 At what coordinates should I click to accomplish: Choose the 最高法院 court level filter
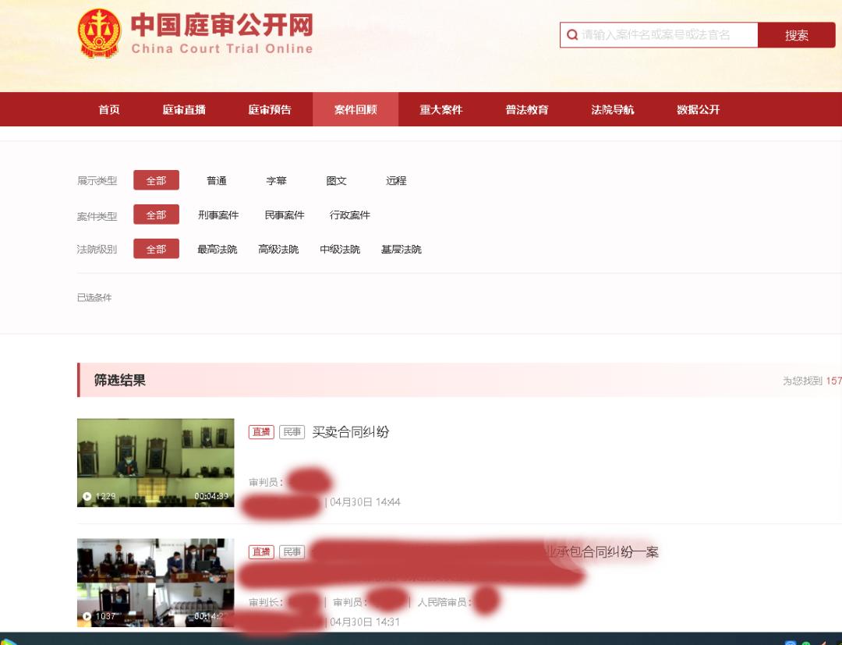(x=215, y=250)
